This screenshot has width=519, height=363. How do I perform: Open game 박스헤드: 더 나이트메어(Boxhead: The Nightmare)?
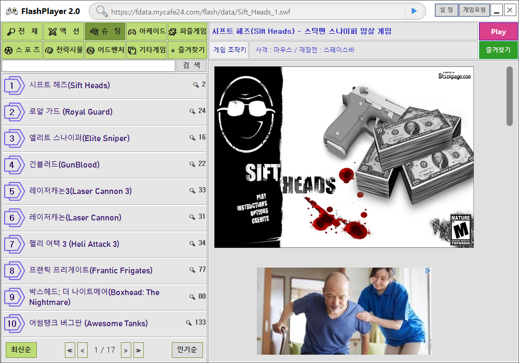[x=104, y=297]
